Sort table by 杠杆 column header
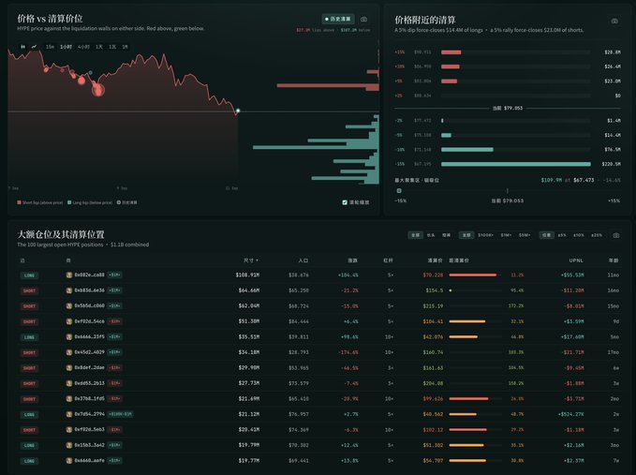Screen dimensions: 636x475 pos(388,260)
